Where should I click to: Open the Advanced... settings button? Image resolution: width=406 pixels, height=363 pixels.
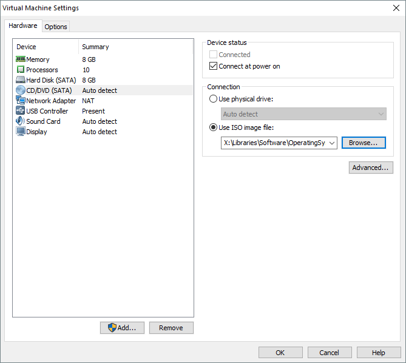pos(371,168)
